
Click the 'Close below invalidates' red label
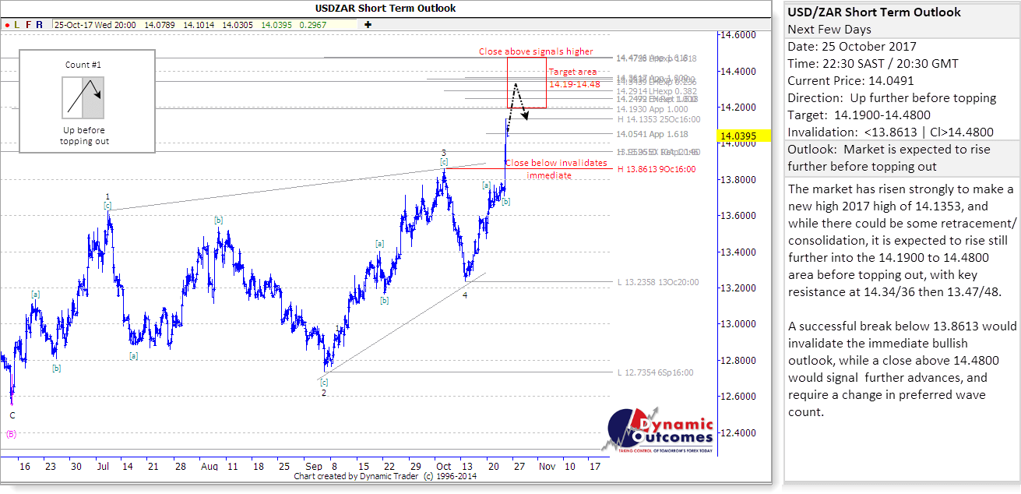(x=556, y=163)
